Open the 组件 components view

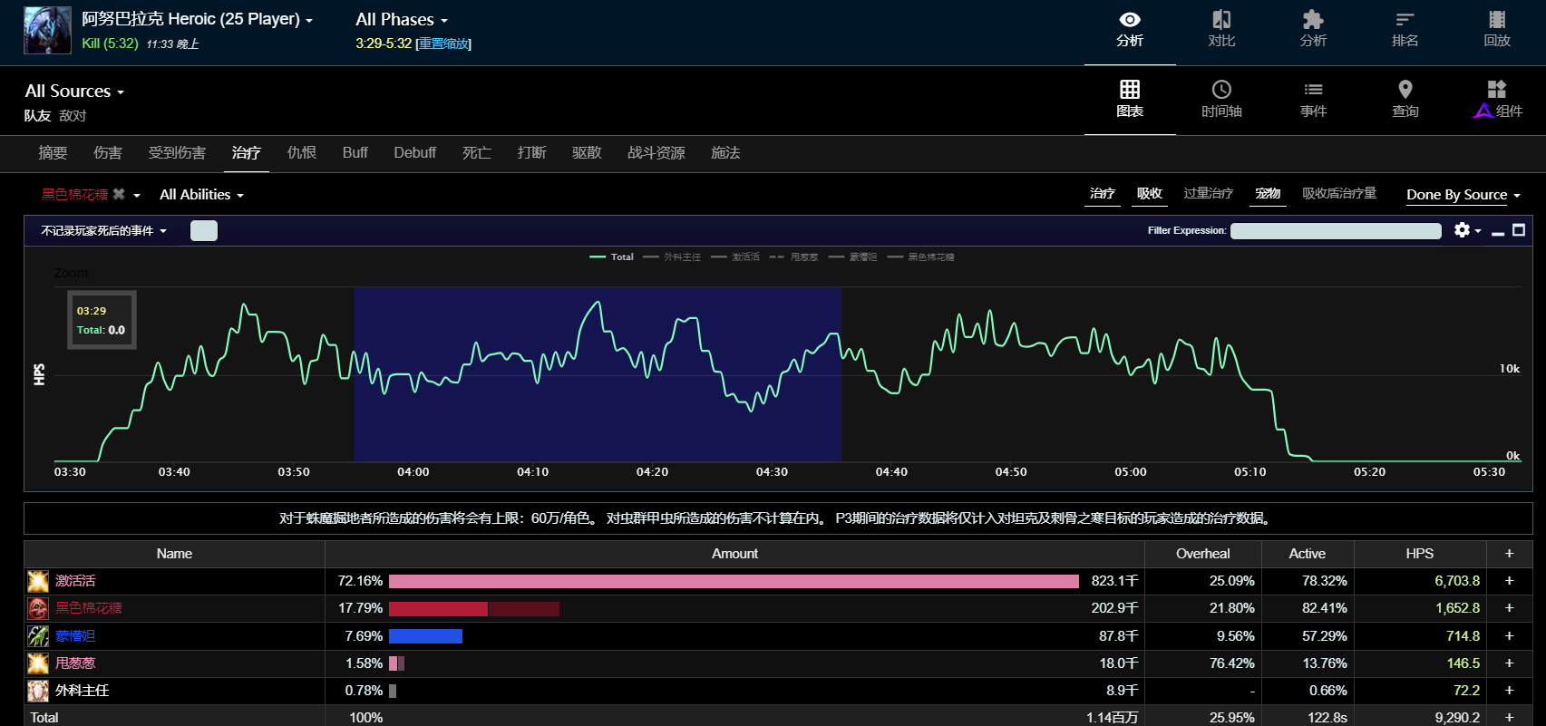(x=1497, y=100)
